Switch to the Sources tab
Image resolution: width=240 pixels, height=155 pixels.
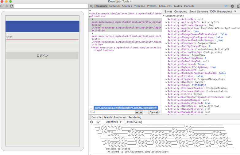(x=127, y=6)
